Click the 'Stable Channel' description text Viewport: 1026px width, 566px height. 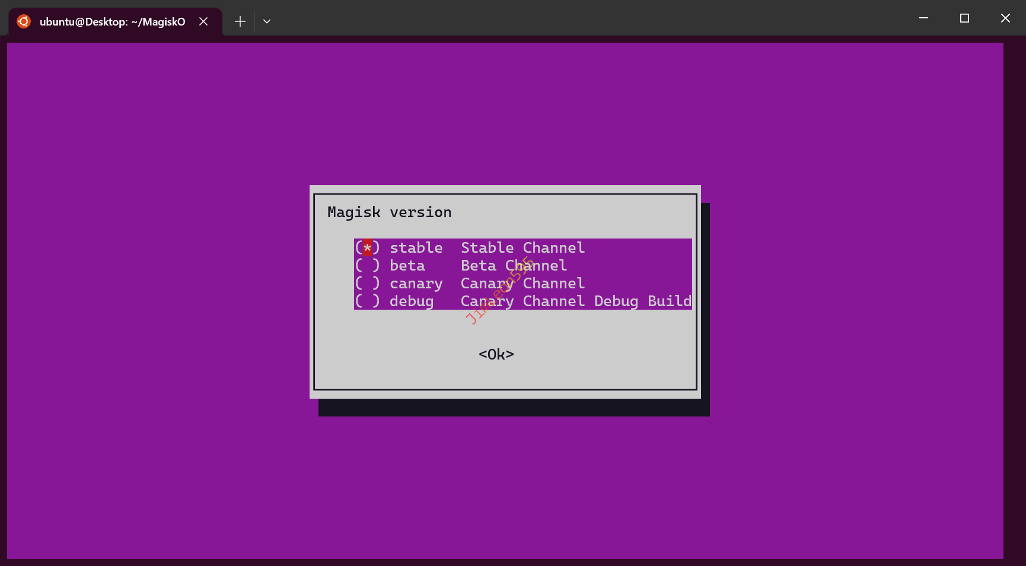tap(522, 248)
